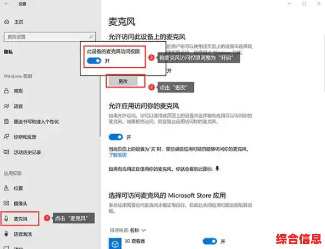Image resolution: width=325 pixels, height=249 pixels.
Task: Click the 麦克风 page heading
Action: point(122,22)
